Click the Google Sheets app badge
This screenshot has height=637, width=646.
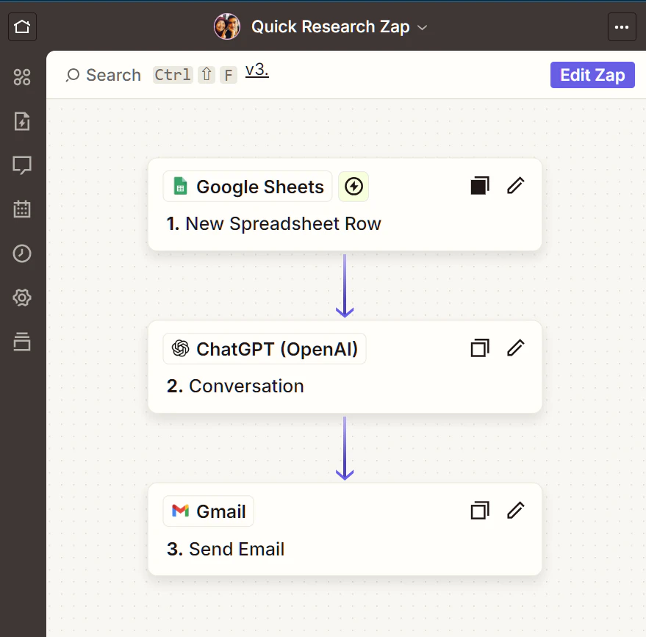coord(248,187)
